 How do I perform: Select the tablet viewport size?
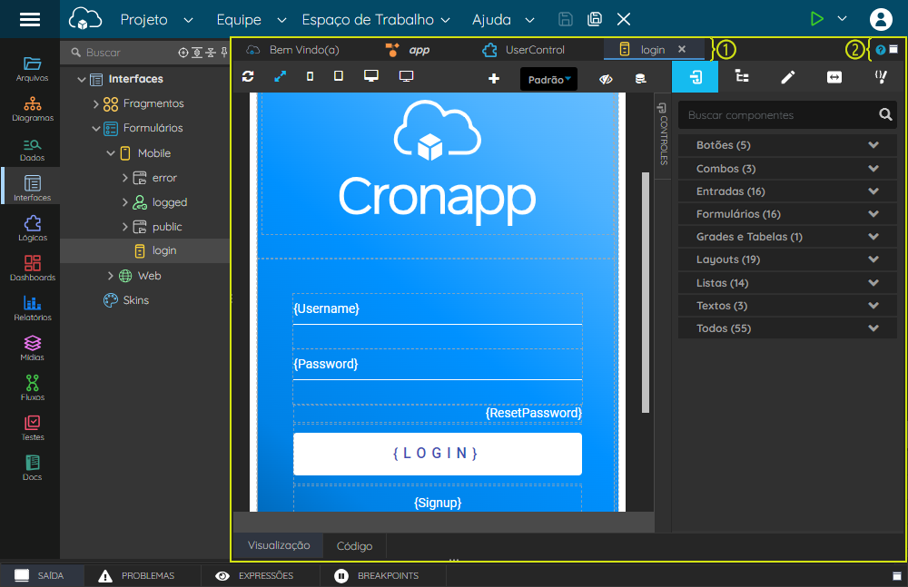339,76
